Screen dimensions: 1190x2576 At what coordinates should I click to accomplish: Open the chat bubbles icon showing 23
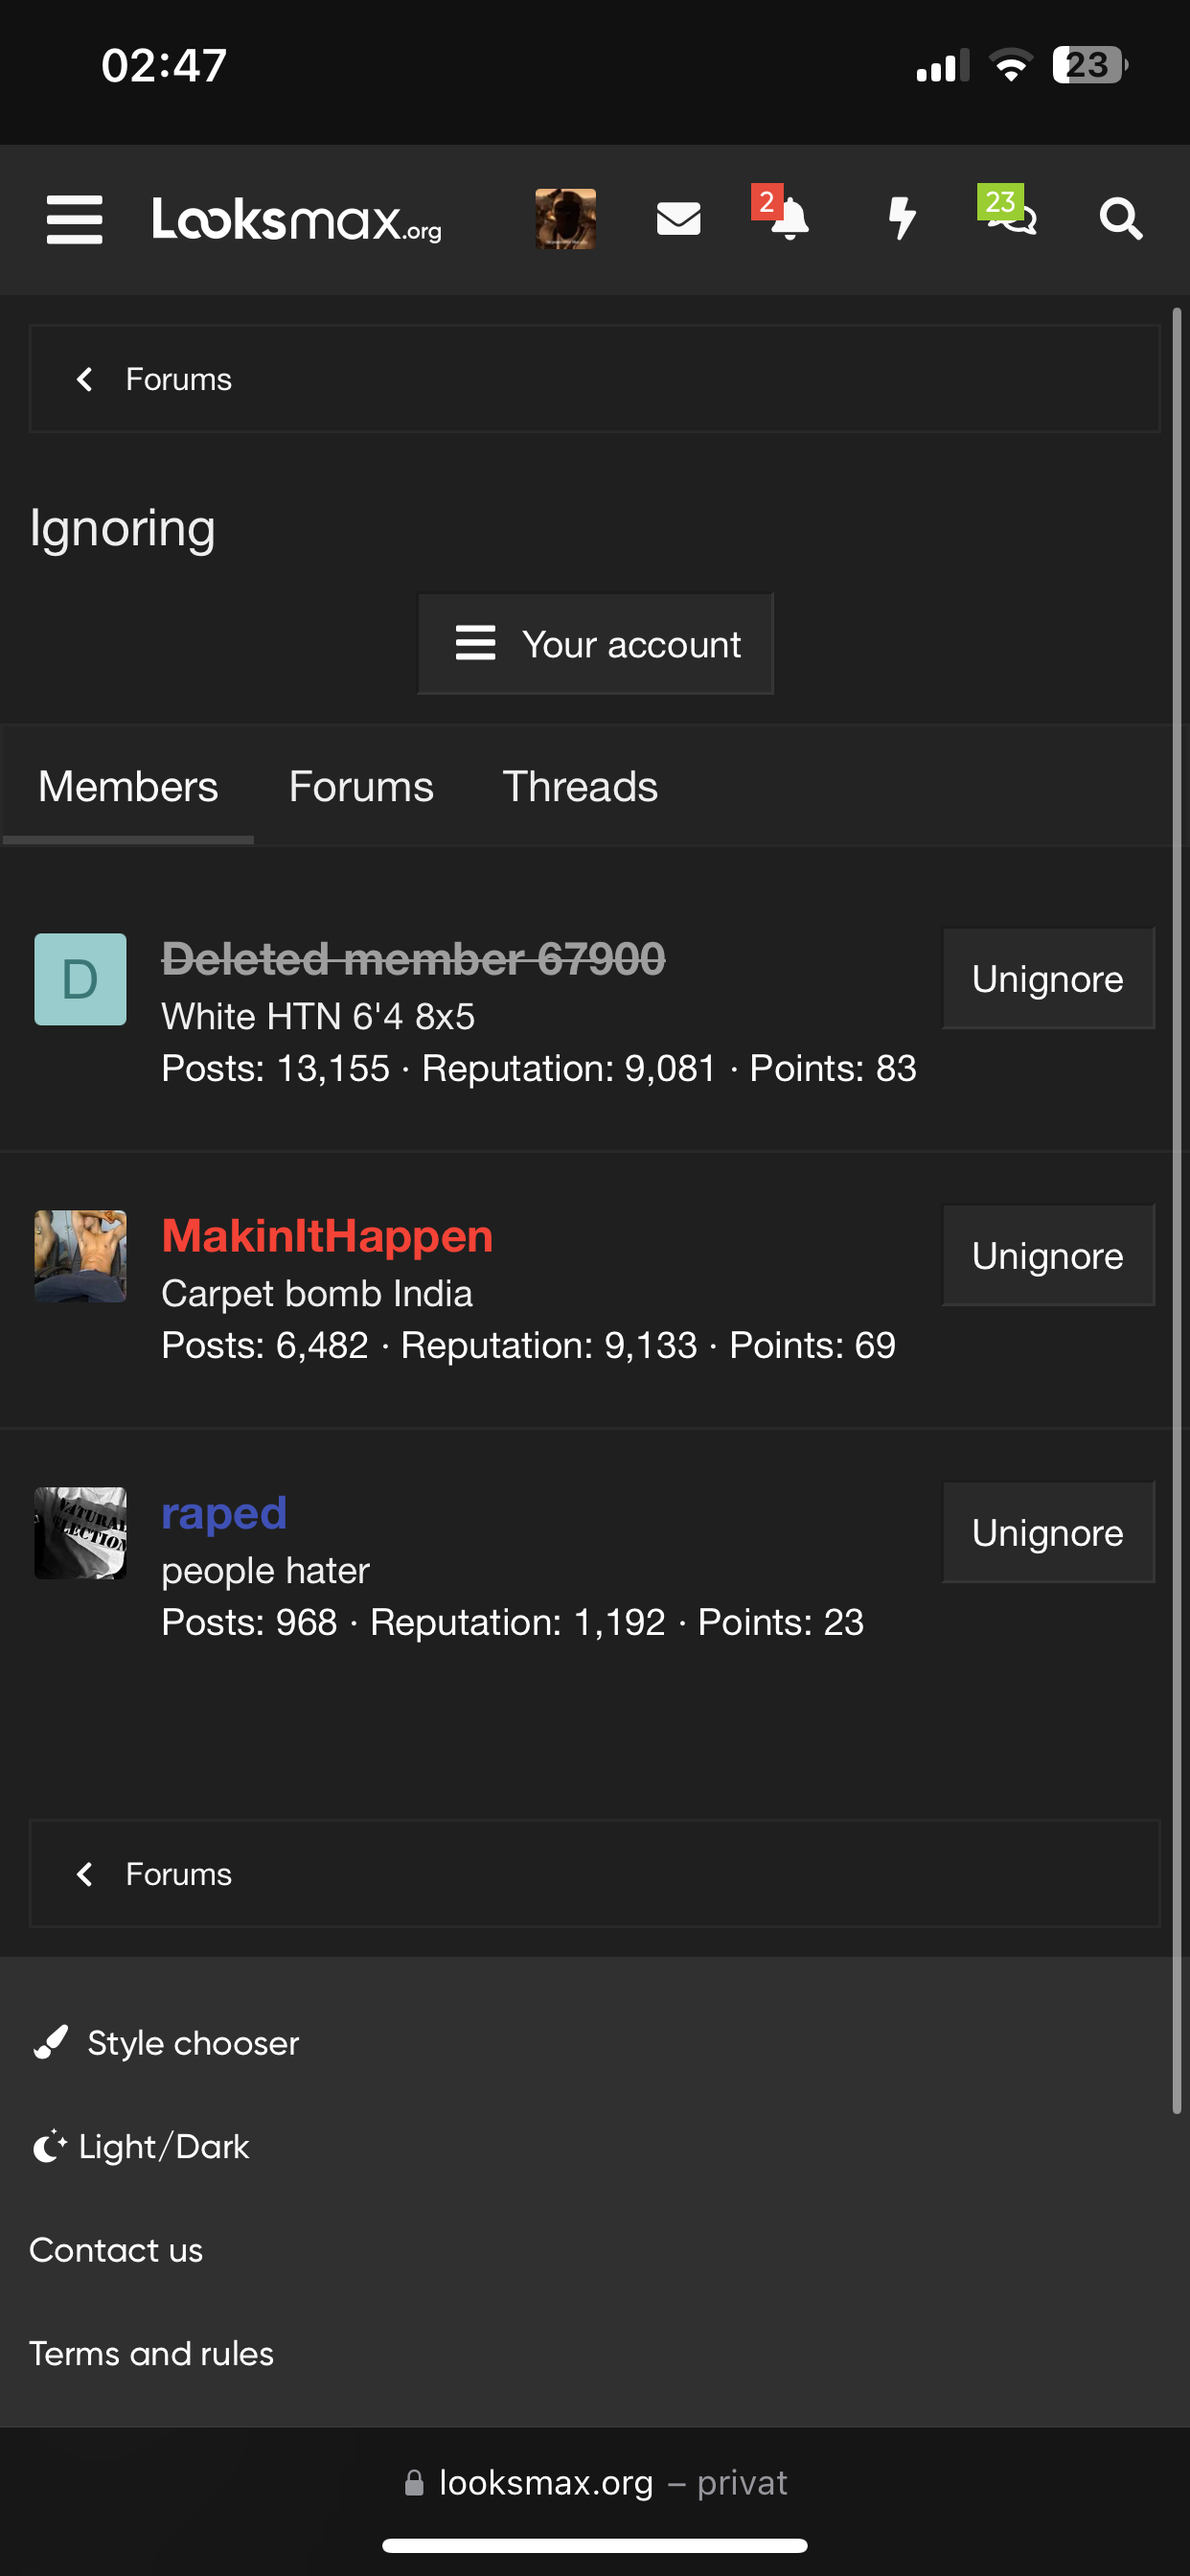1010,213
